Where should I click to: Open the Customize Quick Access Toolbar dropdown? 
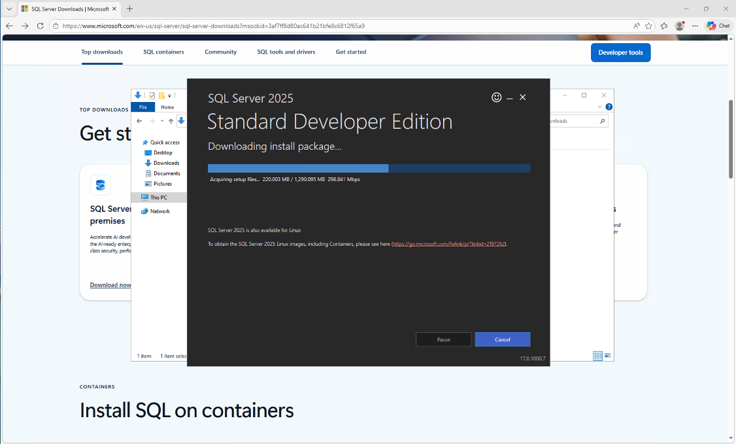pos(169,95)
